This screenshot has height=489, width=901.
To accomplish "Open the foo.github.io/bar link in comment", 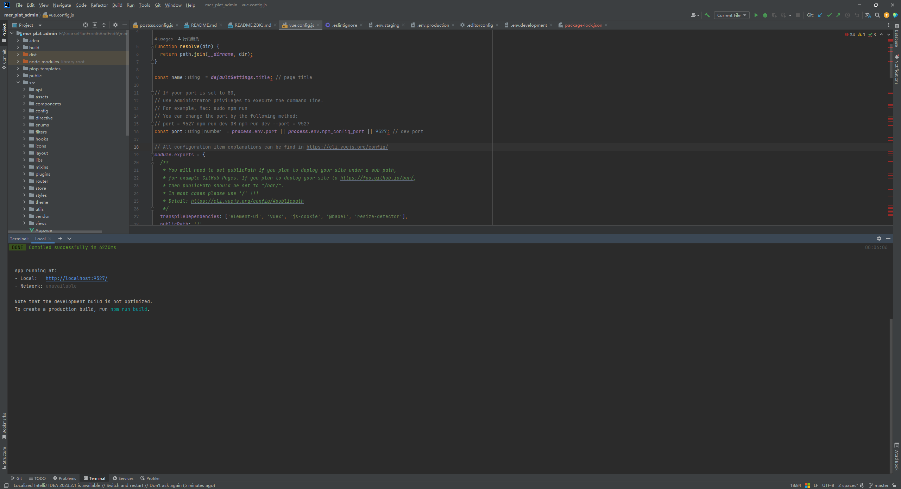I will (377, 178).
